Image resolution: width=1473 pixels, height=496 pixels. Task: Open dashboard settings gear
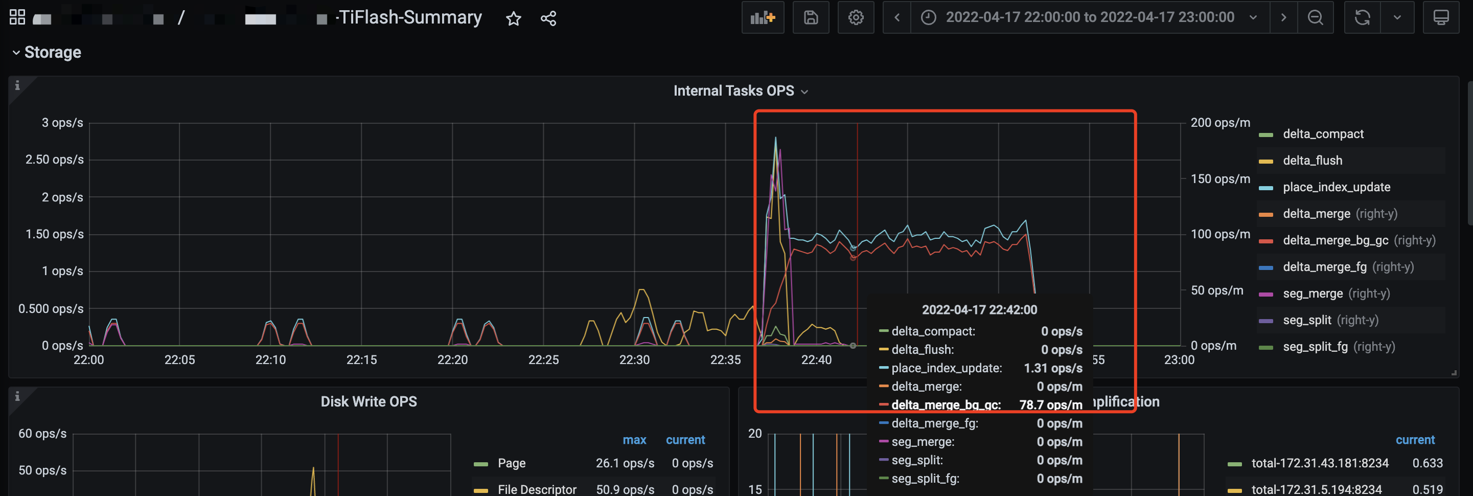(856, 18)
